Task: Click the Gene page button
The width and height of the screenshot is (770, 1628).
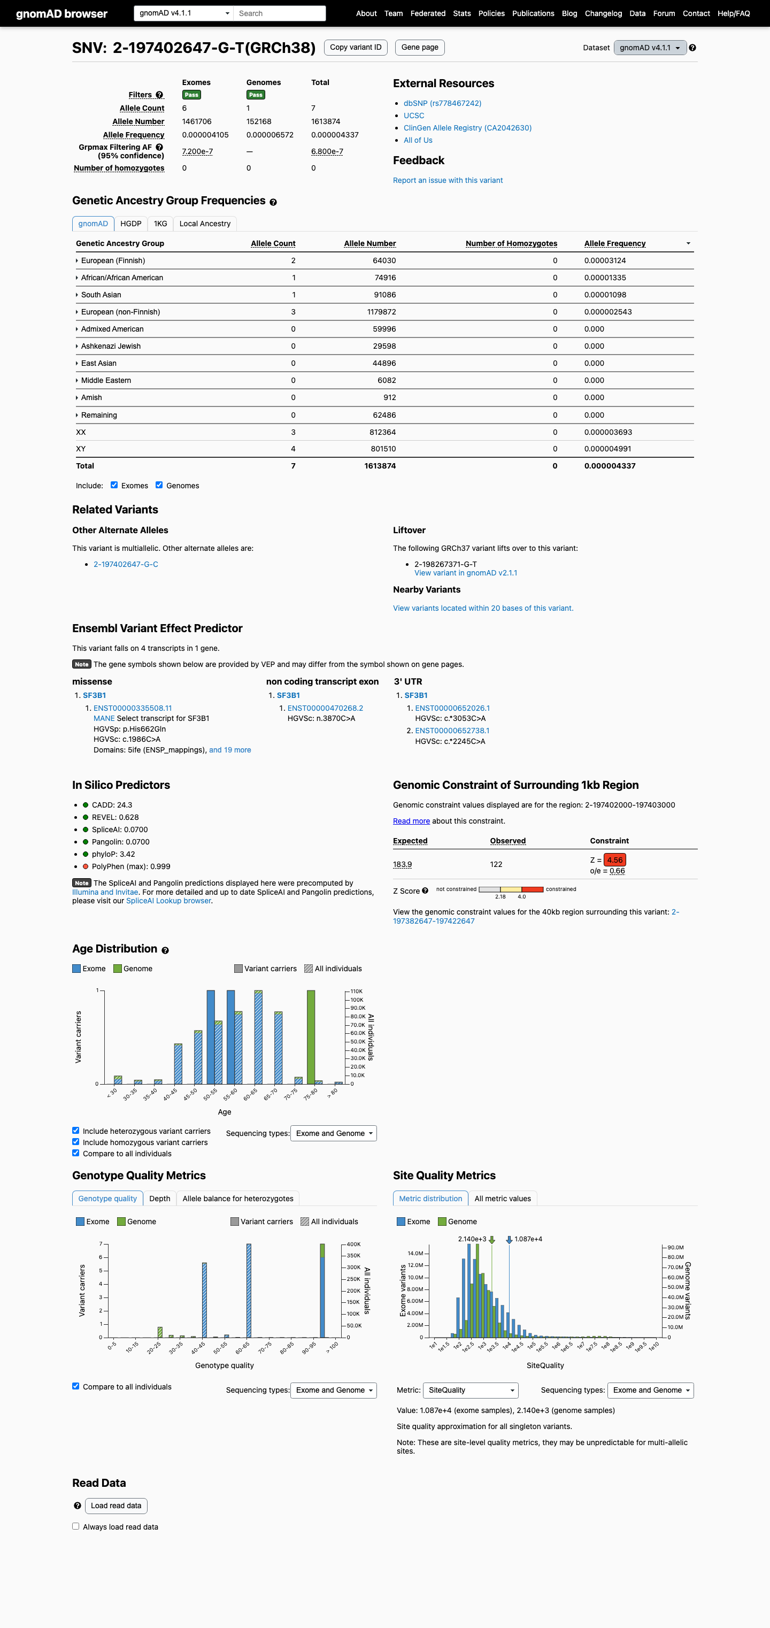Action: pos(420,48)
